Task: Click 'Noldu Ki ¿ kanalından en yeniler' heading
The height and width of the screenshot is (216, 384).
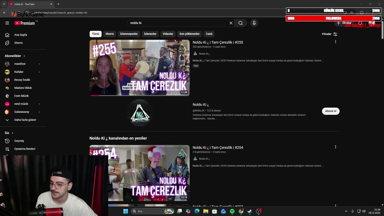Action: pyautogui.click(x=118, y=138)
